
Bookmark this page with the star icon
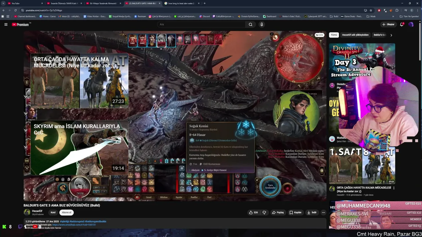(371, 10)
